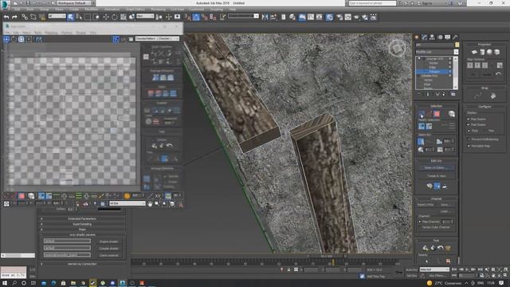Open the All IDs dropdown in UV editor
This screenshot has width=510, height=287.
pos(127,203)
